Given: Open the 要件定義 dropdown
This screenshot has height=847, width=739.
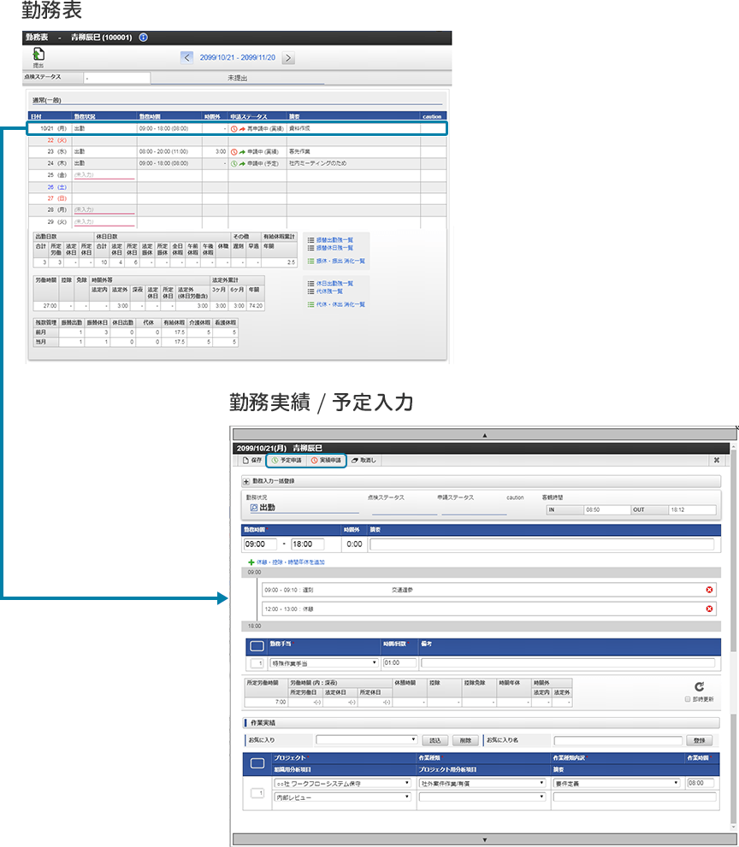Looking at the screenshot, I should (x=617, y=783).
